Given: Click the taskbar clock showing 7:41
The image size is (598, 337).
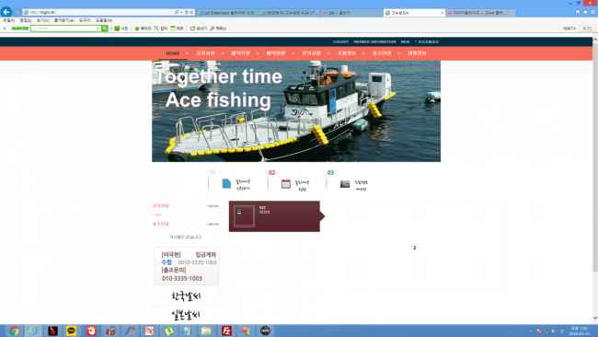Looking at the screenshot, I should click(x=579, y=331).
